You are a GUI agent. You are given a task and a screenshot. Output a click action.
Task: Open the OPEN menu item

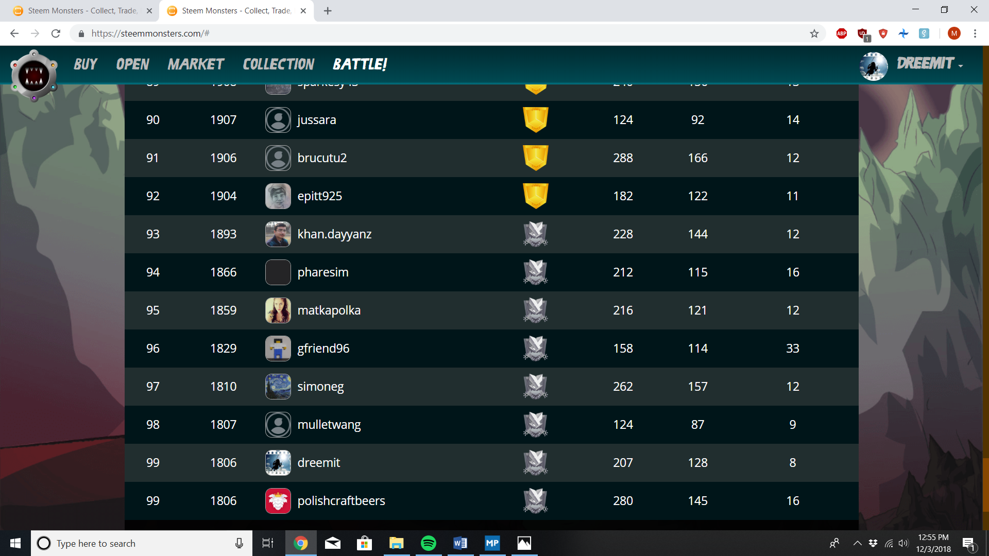click(132, 64)
